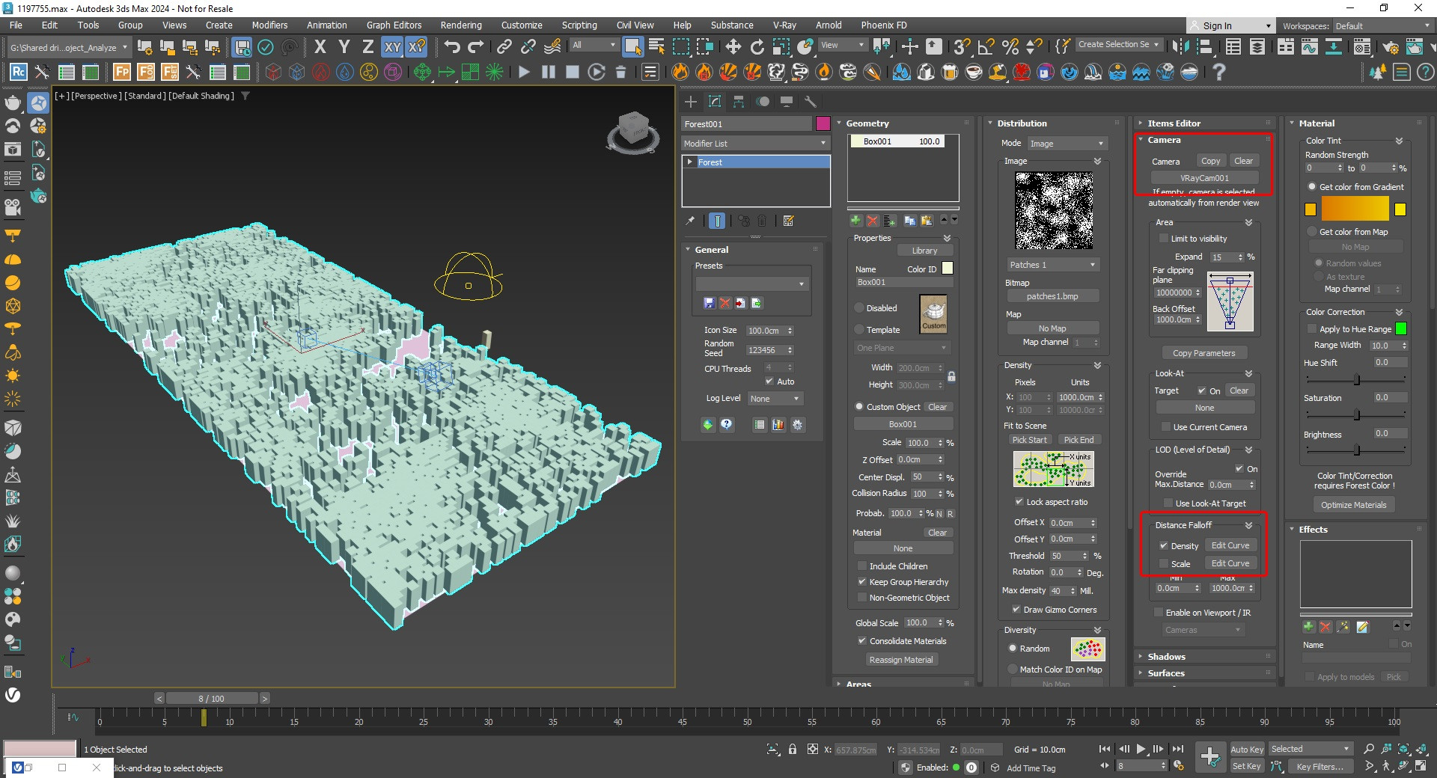Screen dimensions: 1437x778
Task: Click Save Preset disk icon in General
Action: [x=710, y=303]
